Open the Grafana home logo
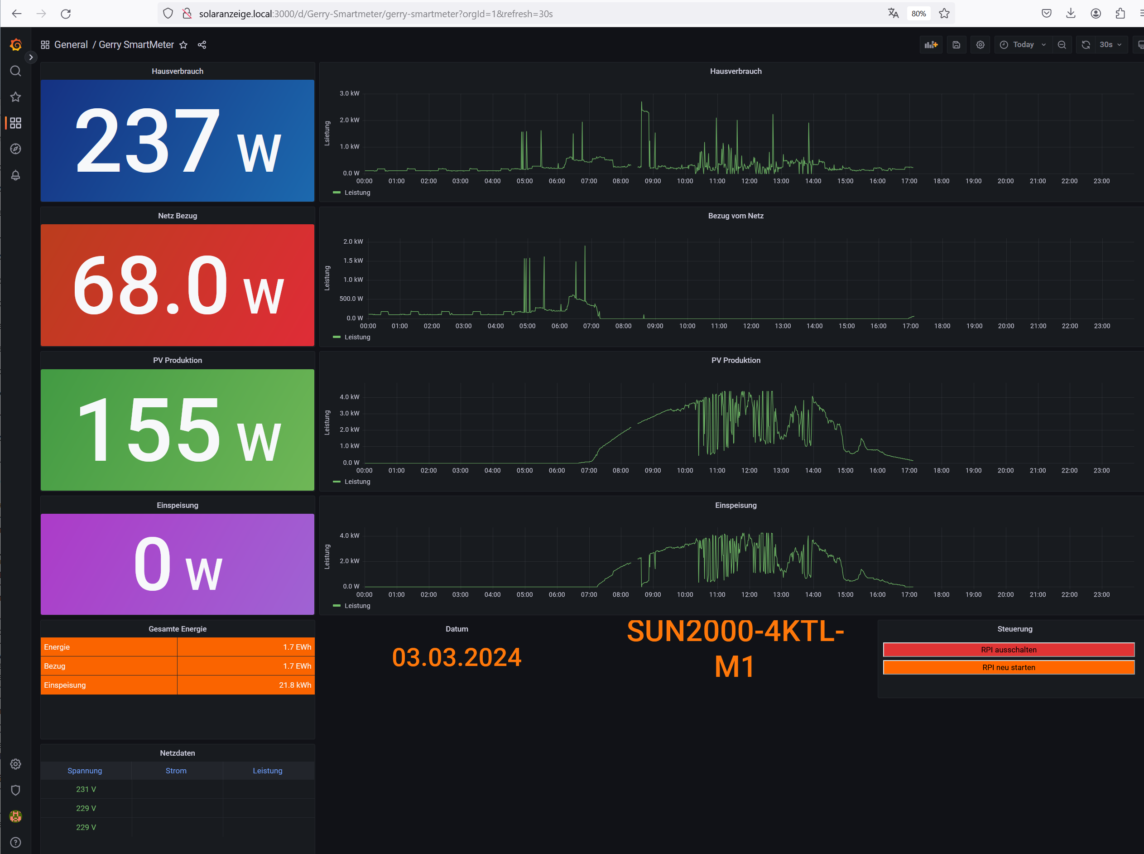Image resolution: width=1144 pixels, height=854 pixels. pos(15,44)
